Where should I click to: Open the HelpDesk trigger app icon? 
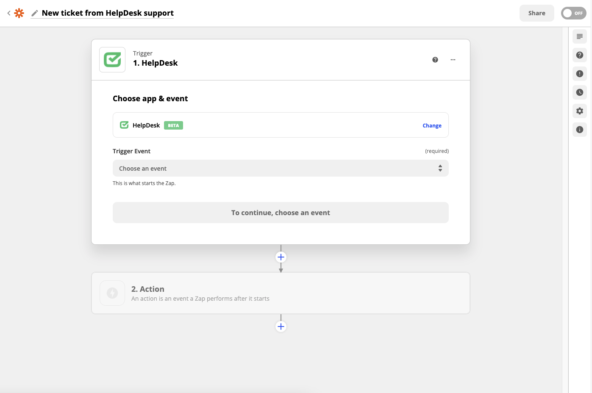[112, 60]
